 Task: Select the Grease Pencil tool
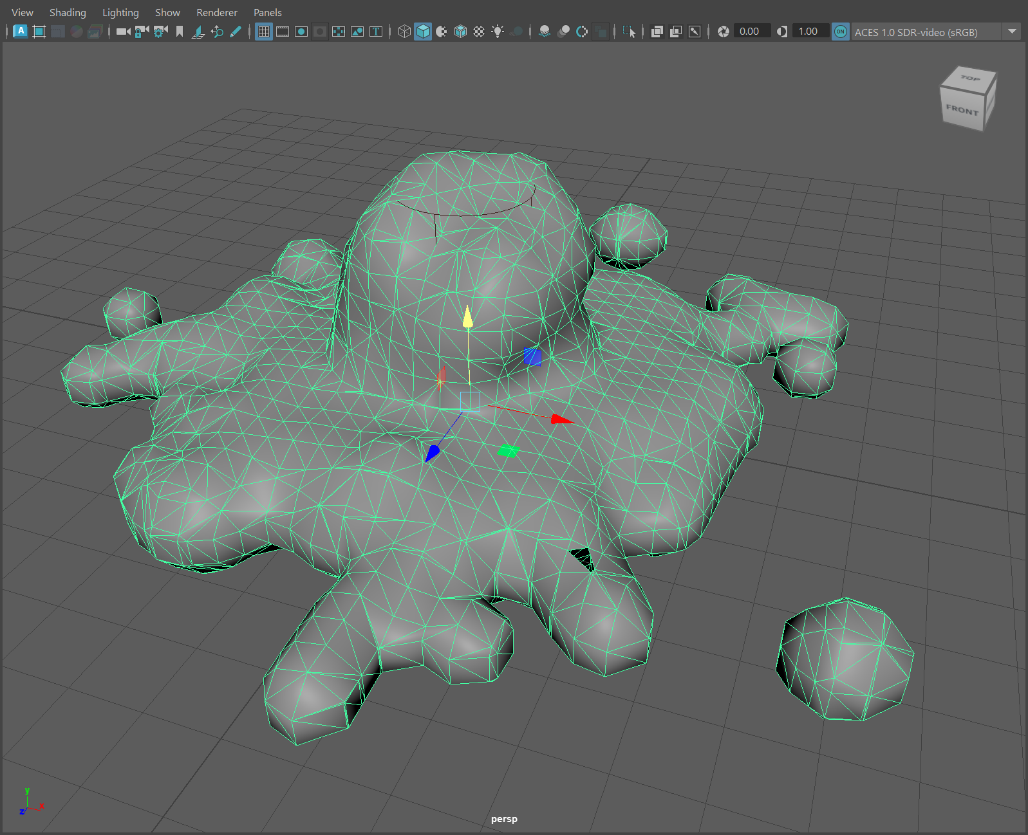[236, 32]
